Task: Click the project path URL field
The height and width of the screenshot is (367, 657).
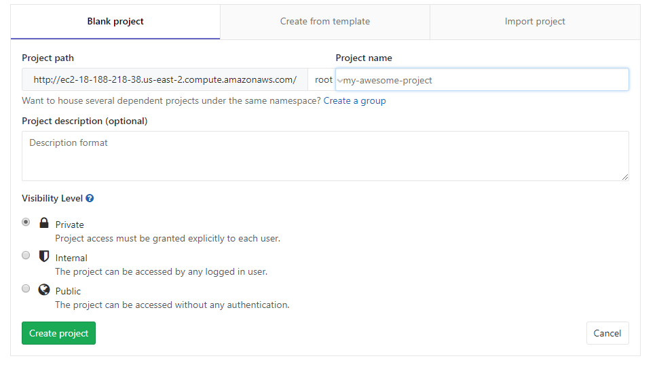Action: click(x=165, y=80)
